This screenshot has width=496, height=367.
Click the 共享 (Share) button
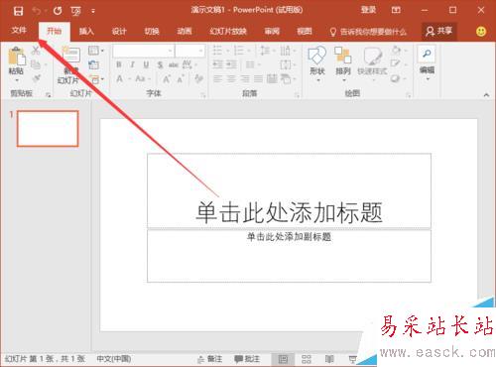(439, 32)
